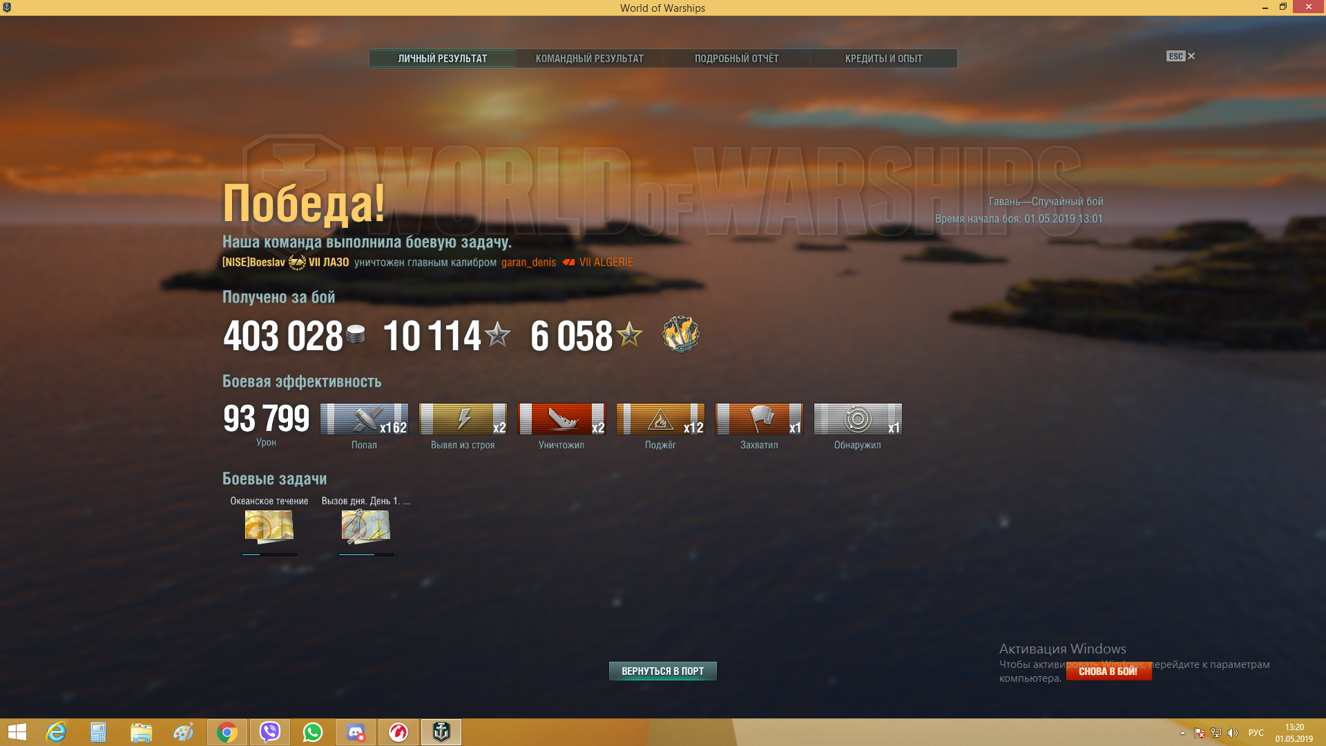The width and height of the screenshot is (1326, 746).
Task: Click the red Снова в бой button
Action: point(1108,671)
